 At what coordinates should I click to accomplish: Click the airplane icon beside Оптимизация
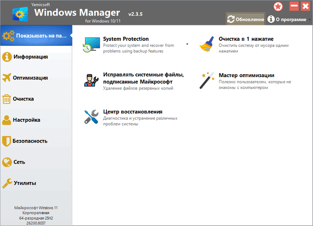pos(7,78)
